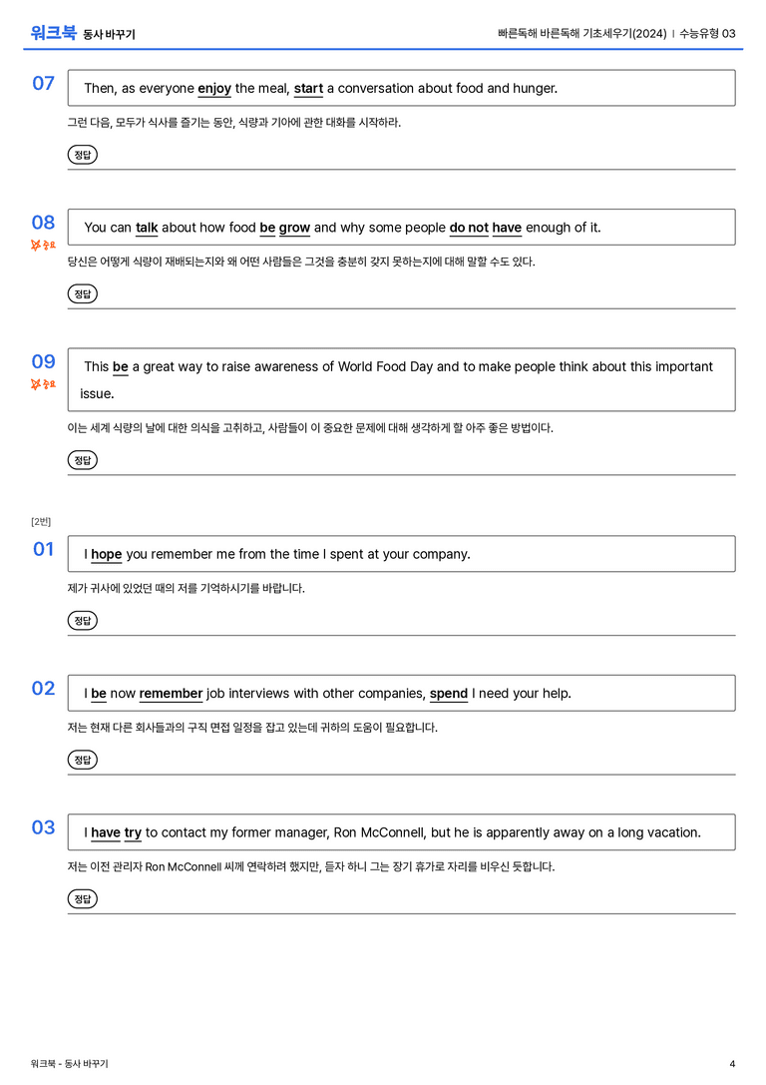Click the 정답 badge under question 07
Image resolution: width=766 pixels, height=1085 pixels.
pos(82,155)
